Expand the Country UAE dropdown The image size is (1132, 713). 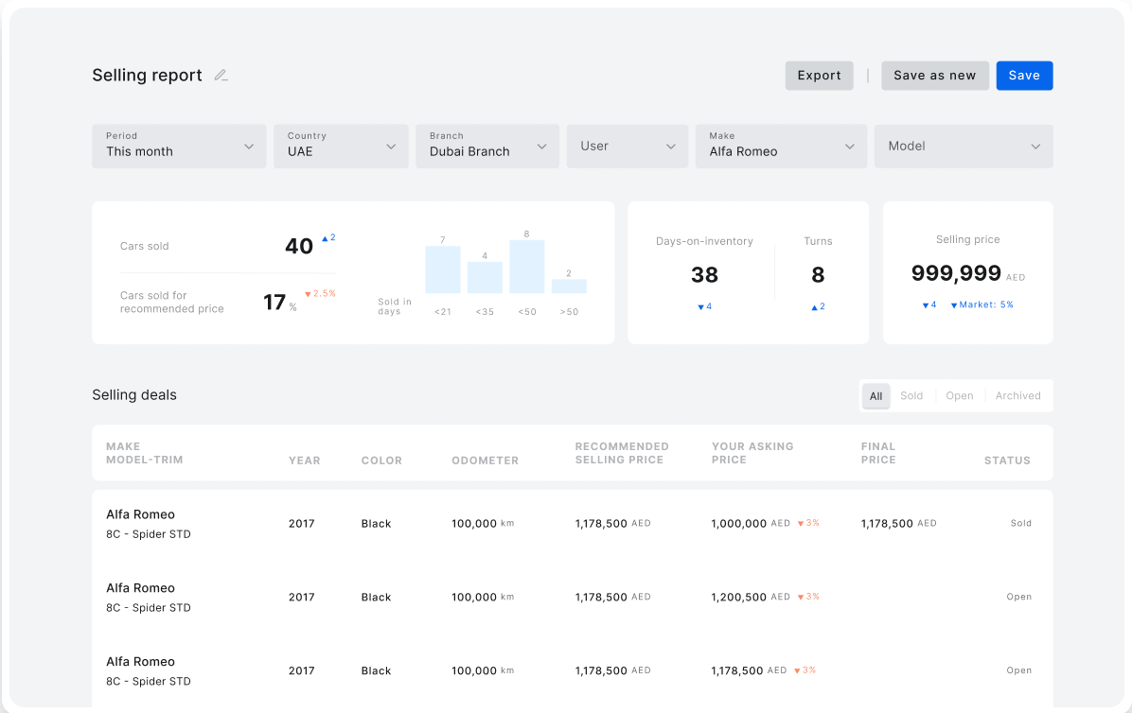(x=341, y=147)
